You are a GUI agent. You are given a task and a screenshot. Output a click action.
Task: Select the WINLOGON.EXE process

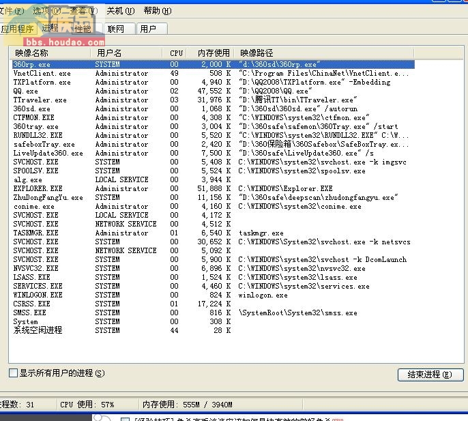pos(213,295)
